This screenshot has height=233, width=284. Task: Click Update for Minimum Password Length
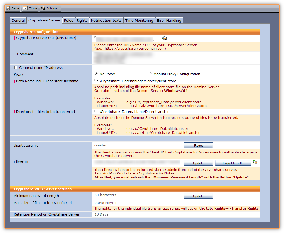coord(198,196)
